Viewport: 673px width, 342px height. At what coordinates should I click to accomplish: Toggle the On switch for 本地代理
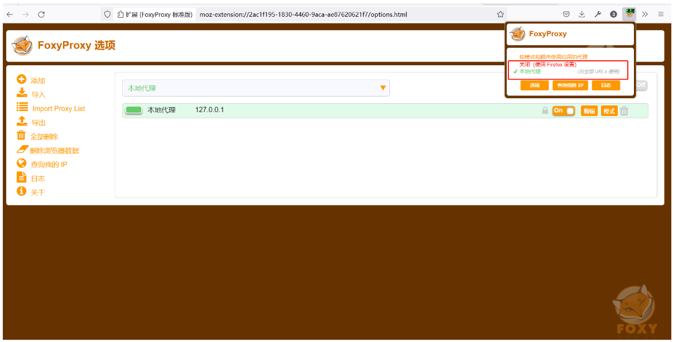coord(564,111)
